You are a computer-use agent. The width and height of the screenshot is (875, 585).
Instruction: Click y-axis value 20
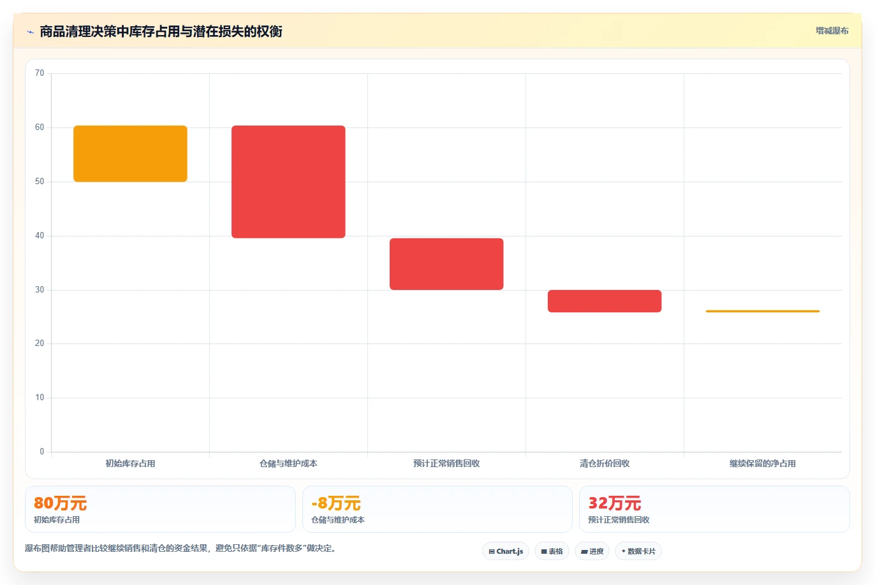point(40,343)
